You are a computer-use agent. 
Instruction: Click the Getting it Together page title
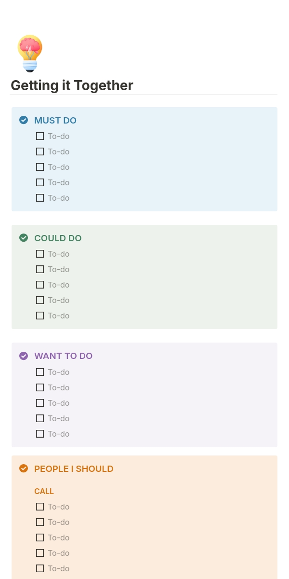[x=72, y=85]
